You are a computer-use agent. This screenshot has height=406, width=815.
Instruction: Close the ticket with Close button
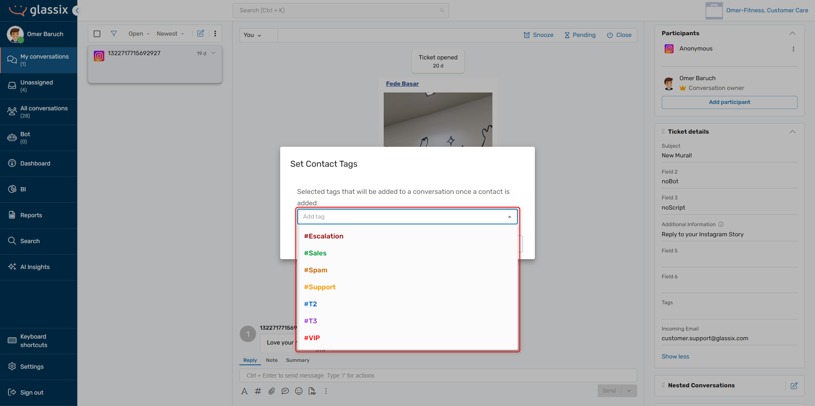tap(619, 35)
